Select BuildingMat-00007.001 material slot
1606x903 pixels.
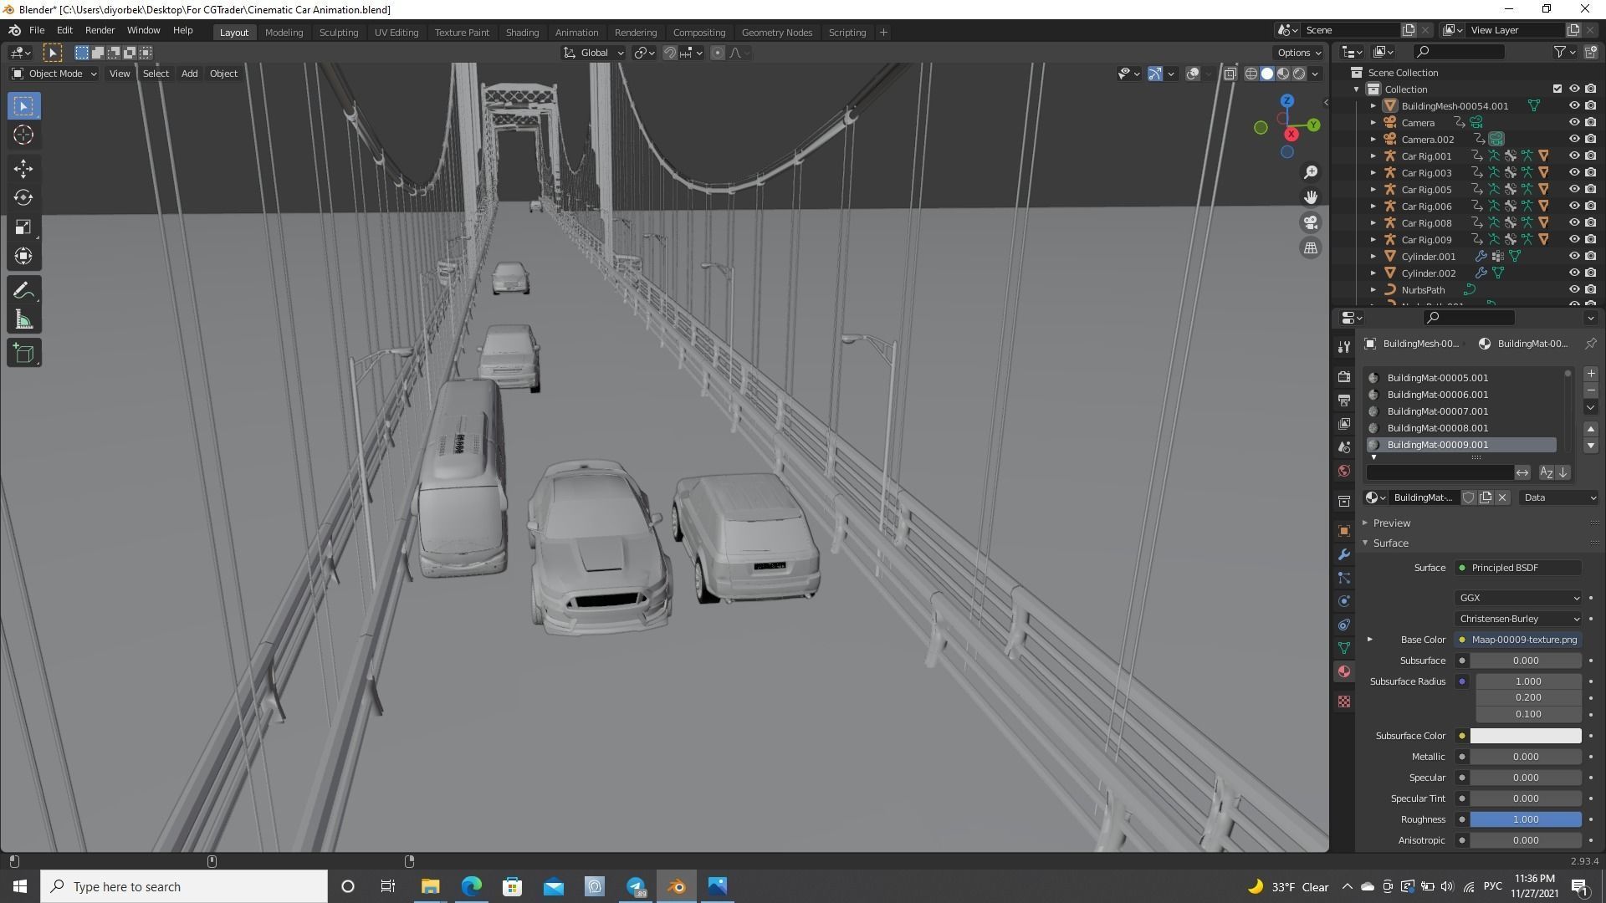pyautogui.click(x=1462, y=411)
